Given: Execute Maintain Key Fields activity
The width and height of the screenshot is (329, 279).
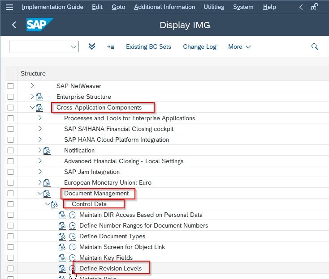Looking at the screenshot, I should pyautogui.click(x=72, y=258).
